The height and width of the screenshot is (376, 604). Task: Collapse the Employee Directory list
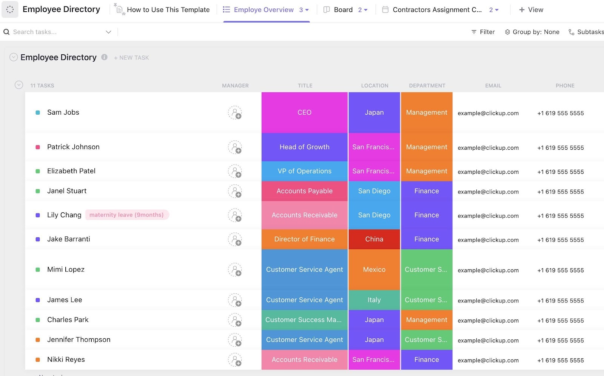coord(14,57)
